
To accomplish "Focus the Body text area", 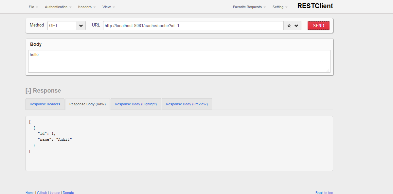I will pos(179,61).
